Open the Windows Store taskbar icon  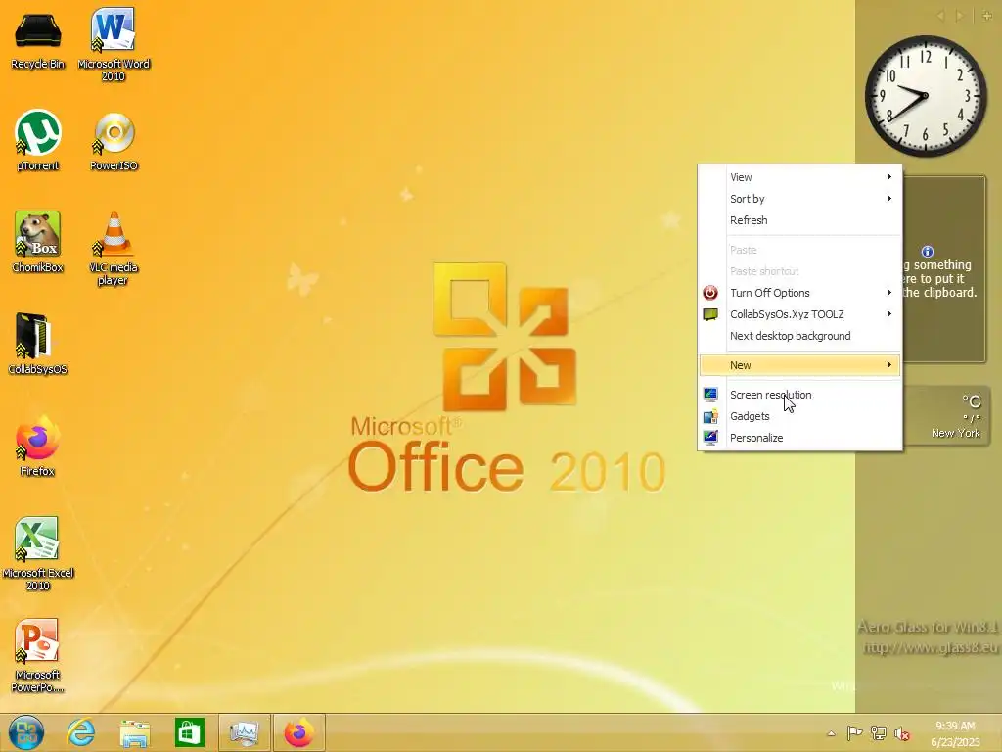click(x=189, y=732)
